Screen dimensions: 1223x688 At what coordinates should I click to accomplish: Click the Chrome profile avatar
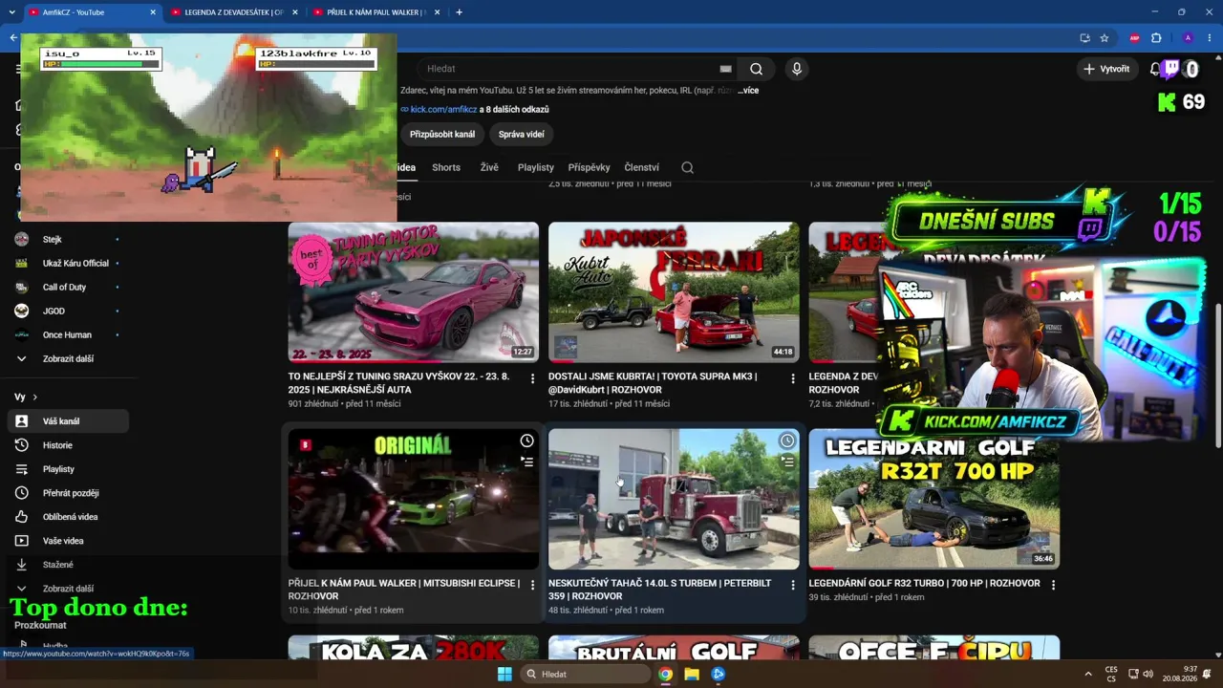point(1188,38)
